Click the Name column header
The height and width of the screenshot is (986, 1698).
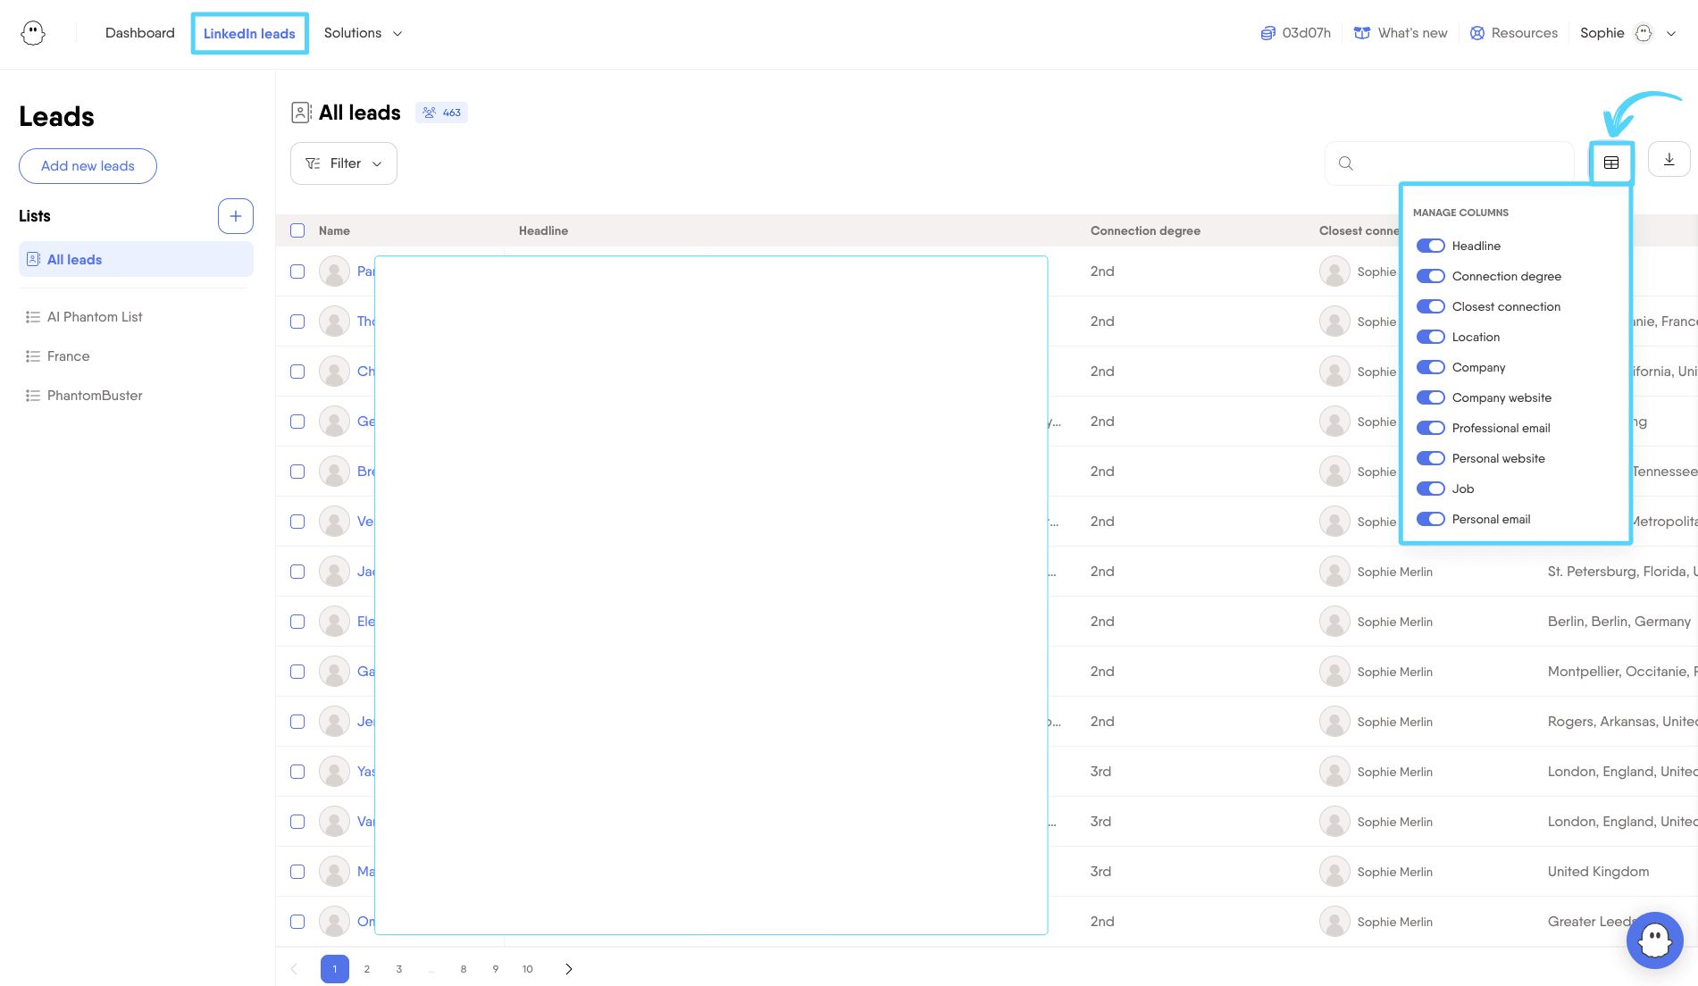(x=334, y=230)
